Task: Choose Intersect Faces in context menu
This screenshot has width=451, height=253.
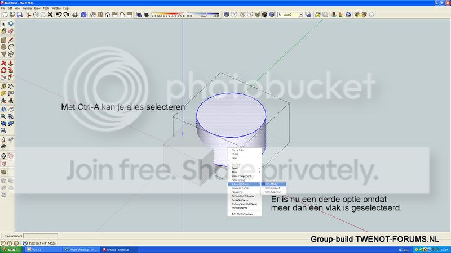Action: (245, 184)
